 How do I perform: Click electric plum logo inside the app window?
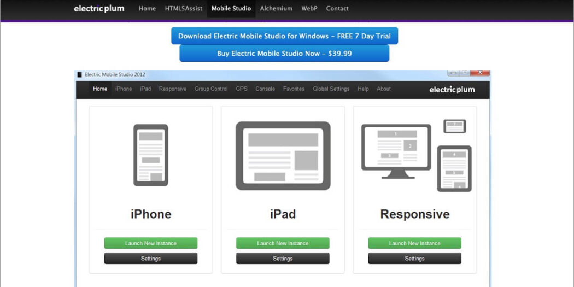pyautogui.click(x=452, y=89)
